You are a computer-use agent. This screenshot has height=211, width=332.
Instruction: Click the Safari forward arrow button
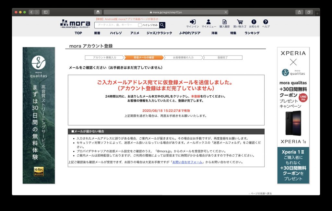coord(37,12)
